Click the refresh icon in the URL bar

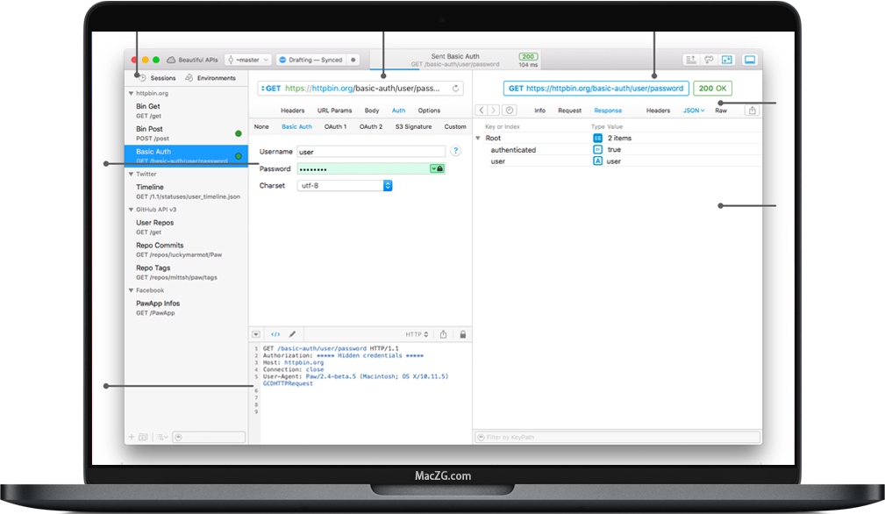tap(455, 89)
